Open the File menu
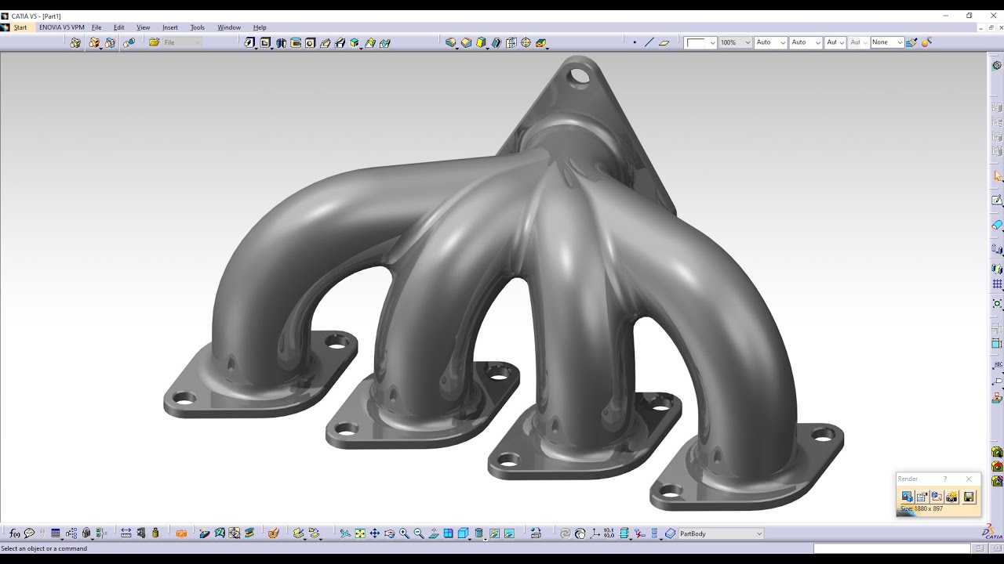The image size is (1004, 564). point(96,27)
